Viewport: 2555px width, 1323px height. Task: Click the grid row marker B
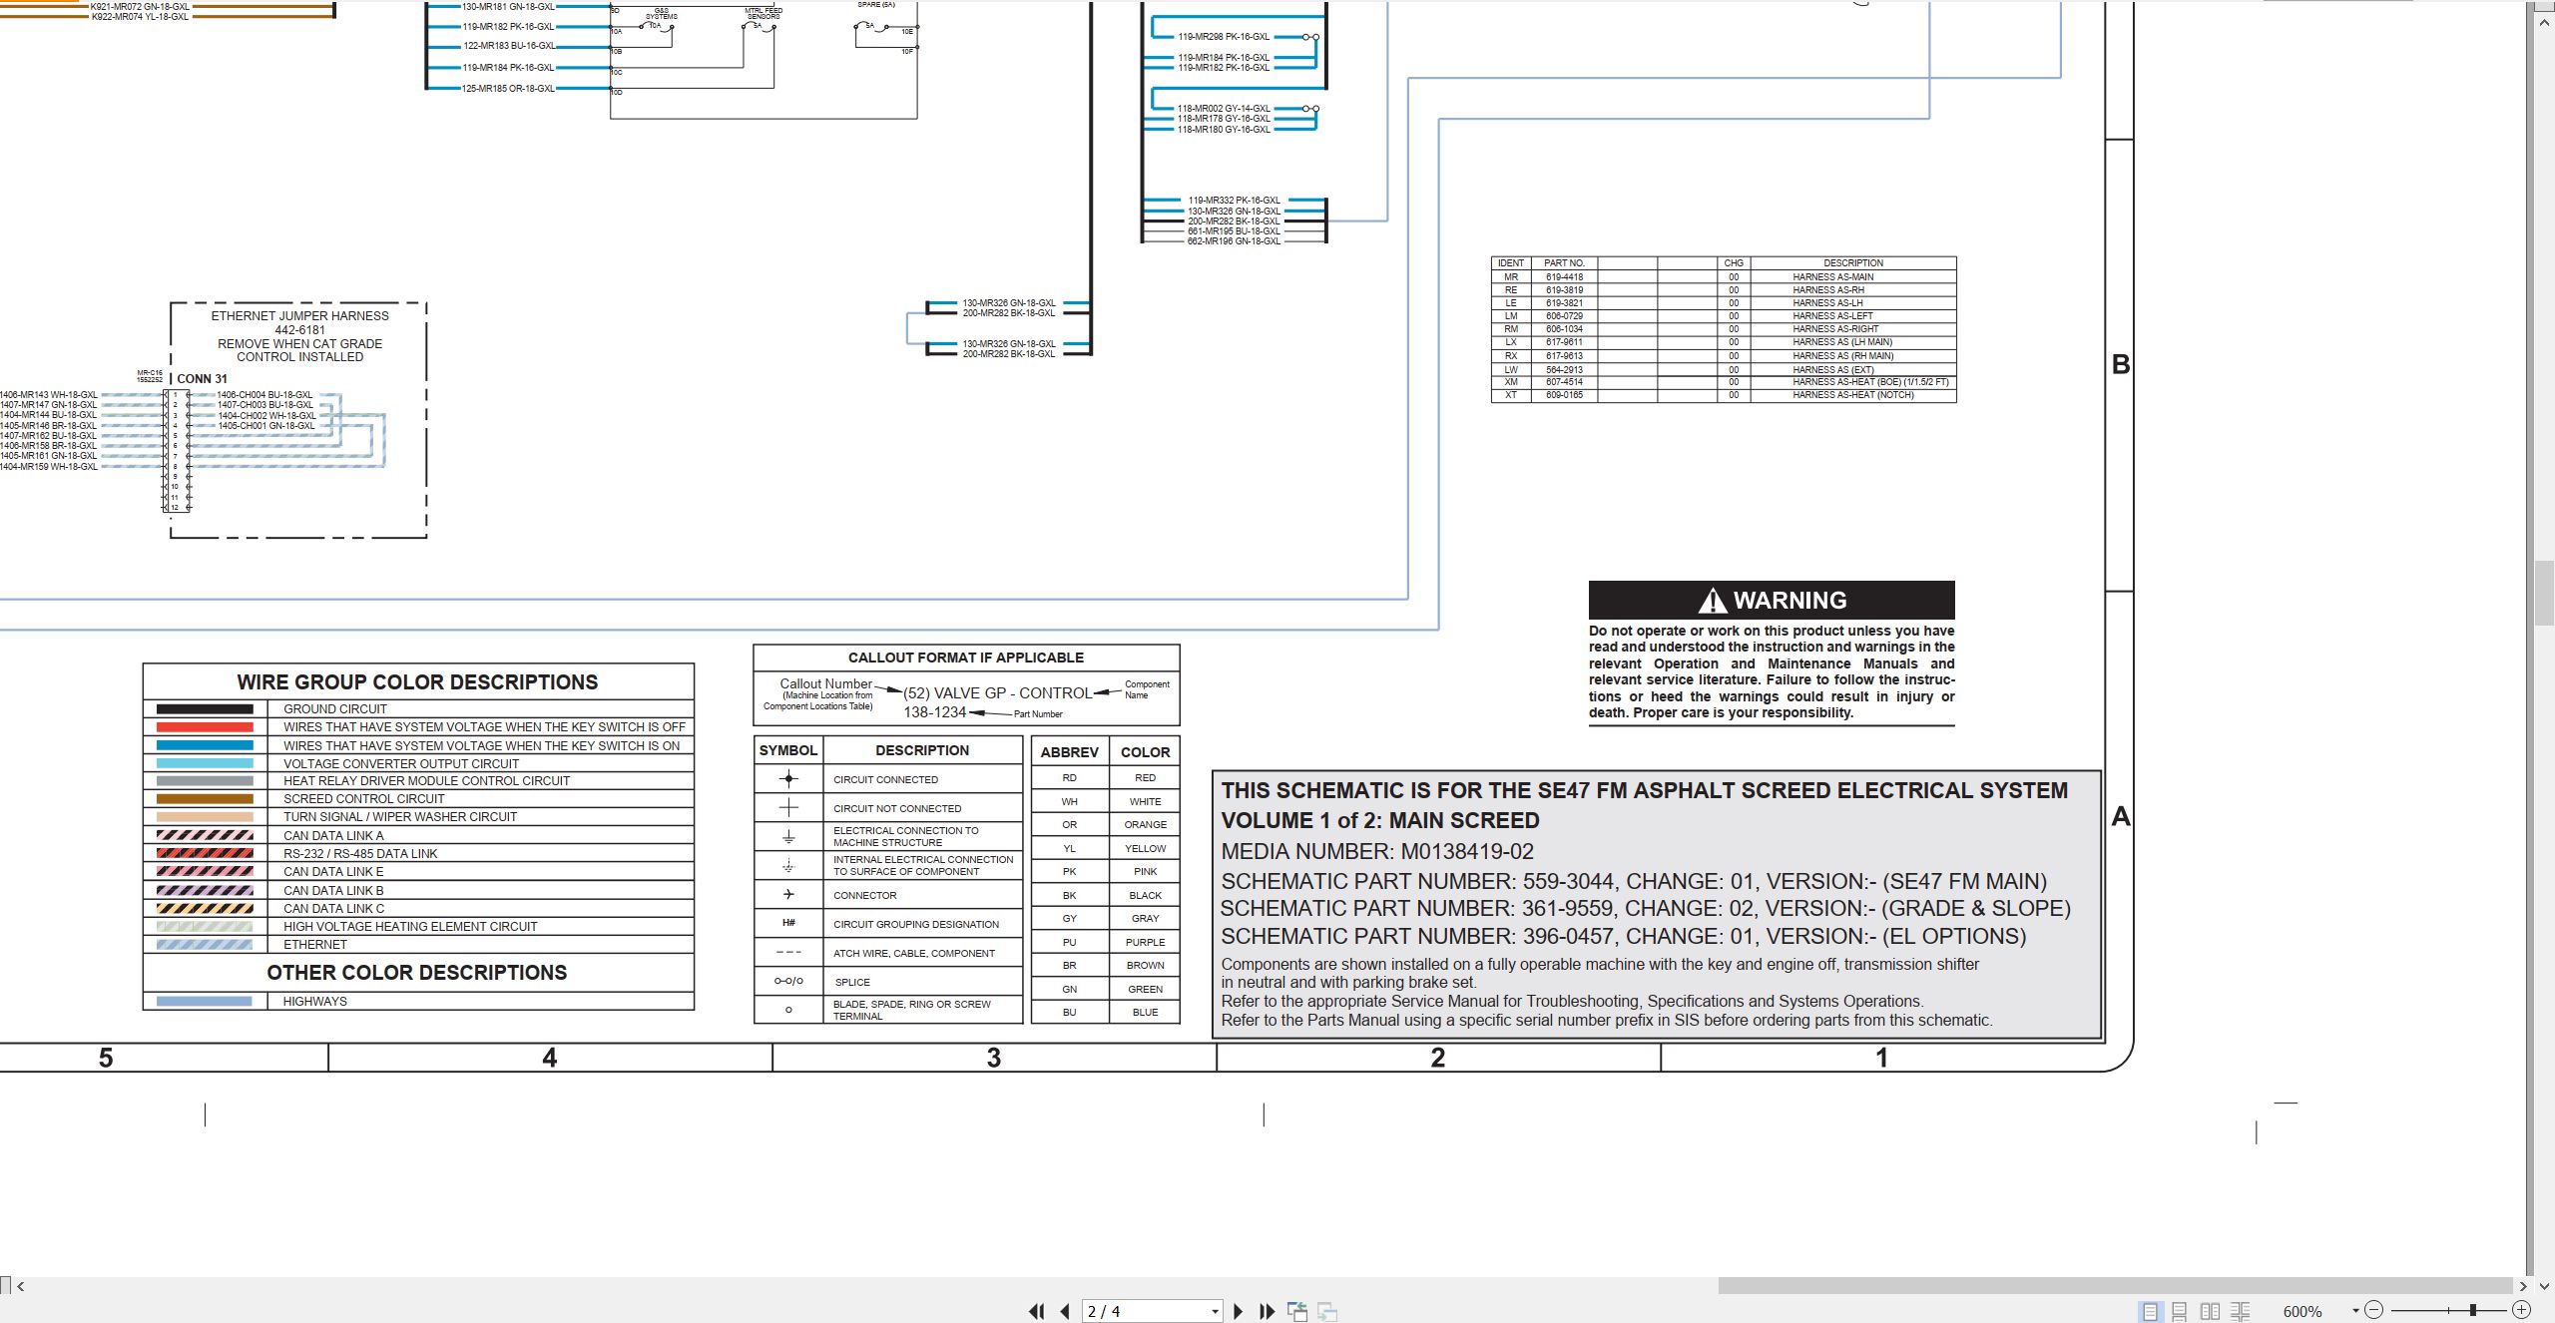click(x=2121, y=364)
